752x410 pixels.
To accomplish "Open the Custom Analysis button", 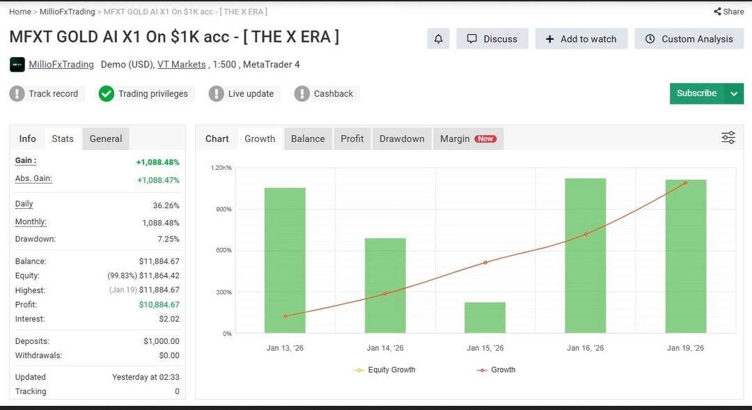I will coord(689,39).
